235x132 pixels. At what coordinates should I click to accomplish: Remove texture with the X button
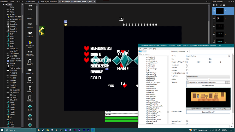pos(229,82)
